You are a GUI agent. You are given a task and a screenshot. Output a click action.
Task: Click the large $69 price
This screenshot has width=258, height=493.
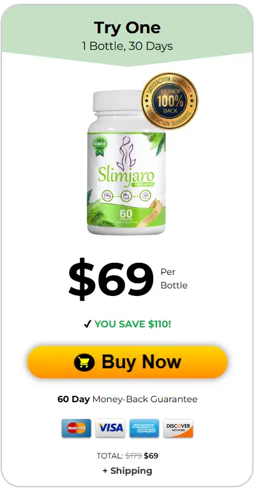tap(111, 279)
